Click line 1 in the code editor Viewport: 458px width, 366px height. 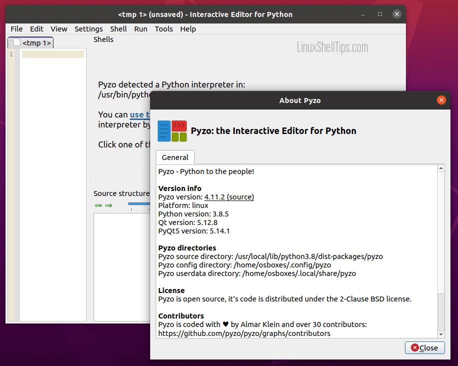pos(53,54)
